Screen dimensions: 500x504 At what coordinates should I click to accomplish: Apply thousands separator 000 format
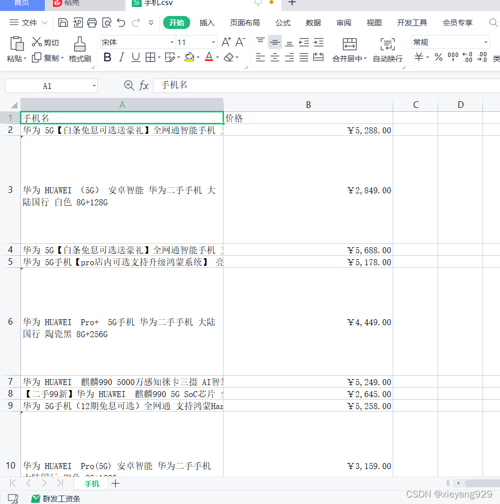[453, 57]
